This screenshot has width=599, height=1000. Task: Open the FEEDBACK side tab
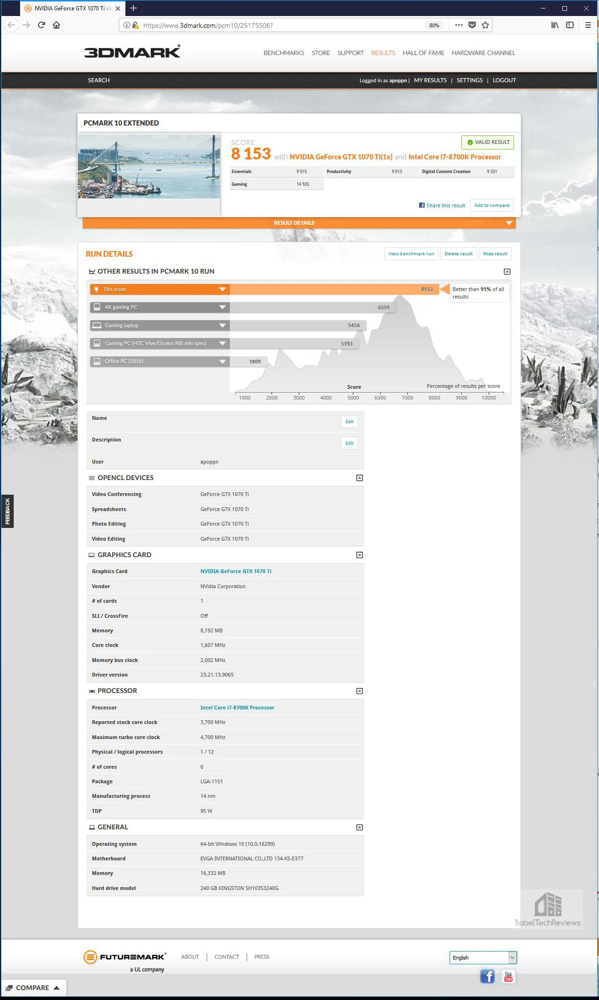click(x=8, y=511)
